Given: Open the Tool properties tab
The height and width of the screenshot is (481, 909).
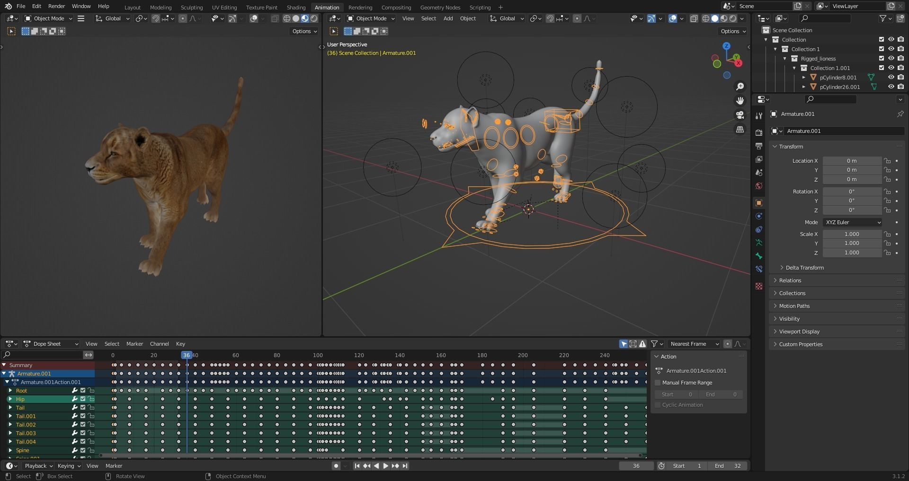Looking at the screenshot, I should (x=759, y=116).
